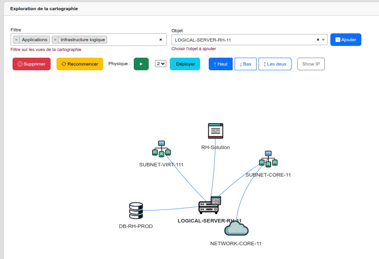
Task: Click the NETWORK-CORE-11 cloud icon
Action: click(x=236, y=229)
